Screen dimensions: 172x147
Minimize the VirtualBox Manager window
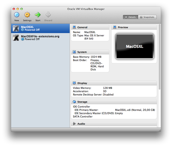click(x=18, y=9)
